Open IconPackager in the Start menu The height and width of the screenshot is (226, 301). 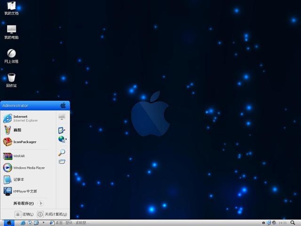point(21,142)
